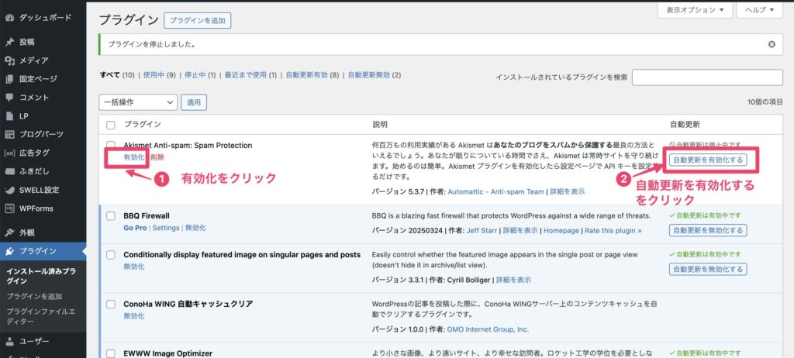Filter plugins by 自動更新無効

(x=369, y=75)
